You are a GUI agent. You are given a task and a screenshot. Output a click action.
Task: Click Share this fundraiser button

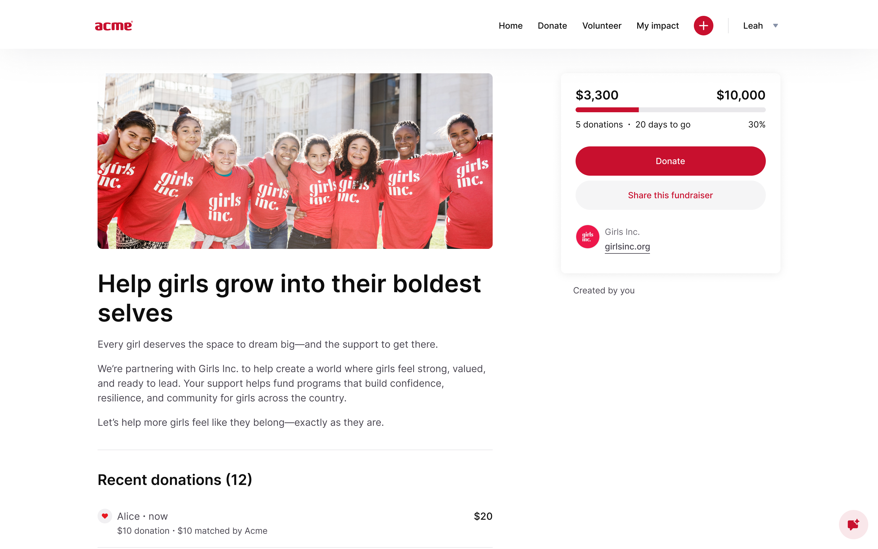tap(670, 195)
